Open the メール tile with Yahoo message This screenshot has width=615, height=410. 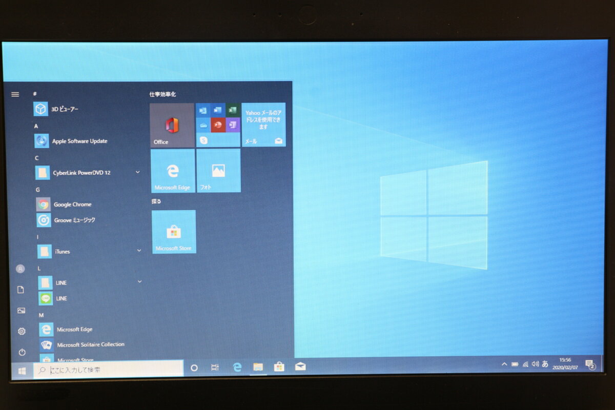coord(263,125)
